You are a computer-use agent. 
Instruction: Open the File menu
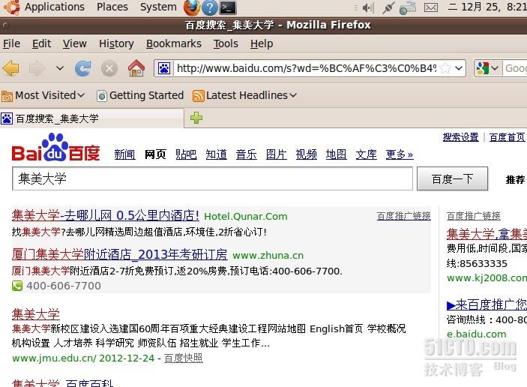(x=12, y=43)
